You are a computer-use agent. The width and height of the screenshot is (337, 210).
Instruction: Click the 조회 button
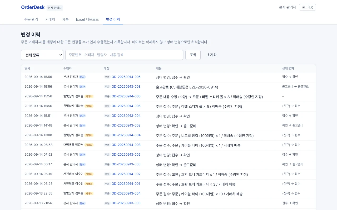[193, 55]
